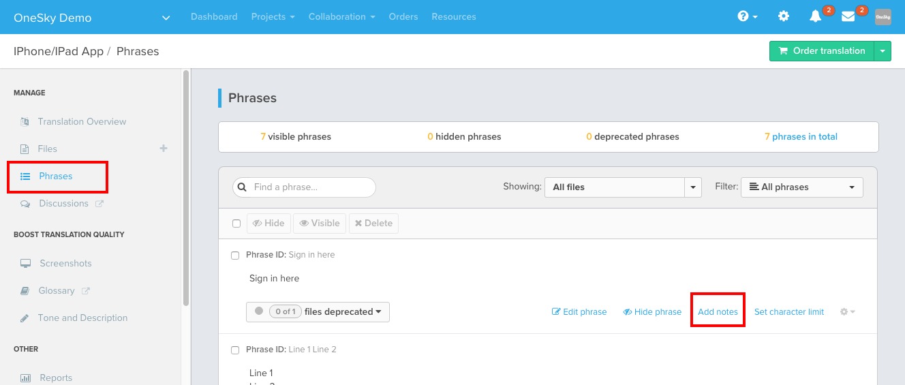This screenshot has height=385, width=905.
Task: Open Screenshots in sidebar
Action: pyautogui.click(x=65, y=264)
